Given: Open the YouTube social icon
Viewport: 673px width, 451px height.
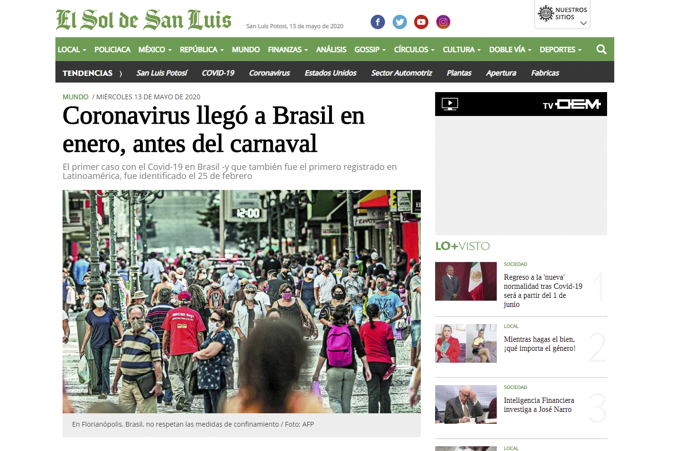Looking at the screenshot, I should pyautogui.click(x=421, y=22).
